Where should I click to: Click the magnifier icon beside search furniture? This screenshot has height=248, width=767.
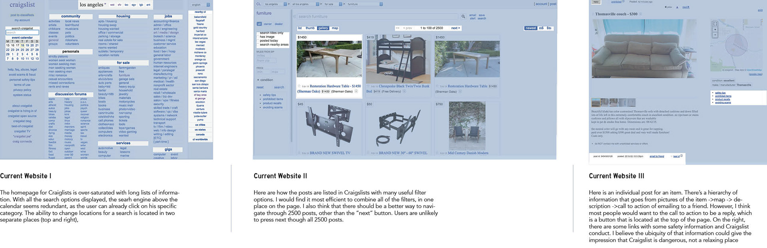pyautogui.click(x=463, y=17)
